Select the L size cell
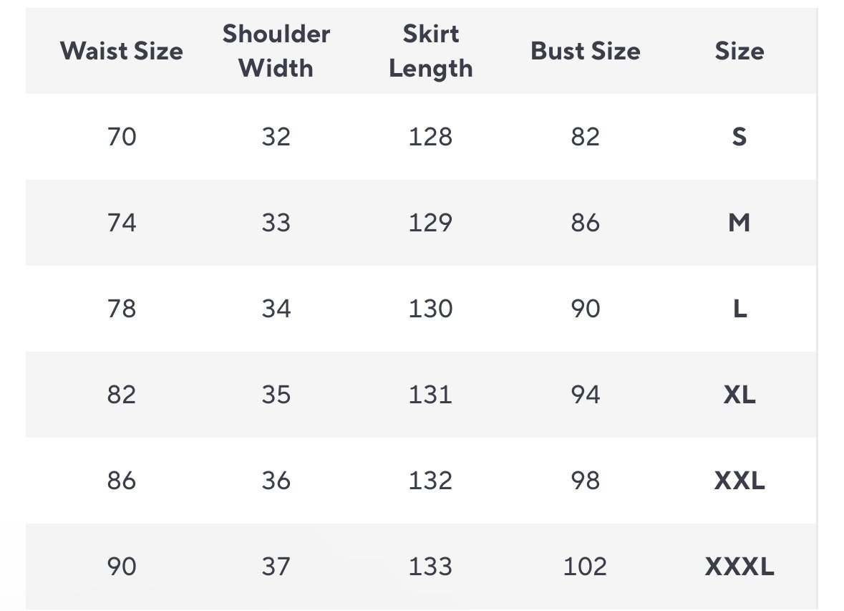The image size is (844, 611). coord(739,309)
